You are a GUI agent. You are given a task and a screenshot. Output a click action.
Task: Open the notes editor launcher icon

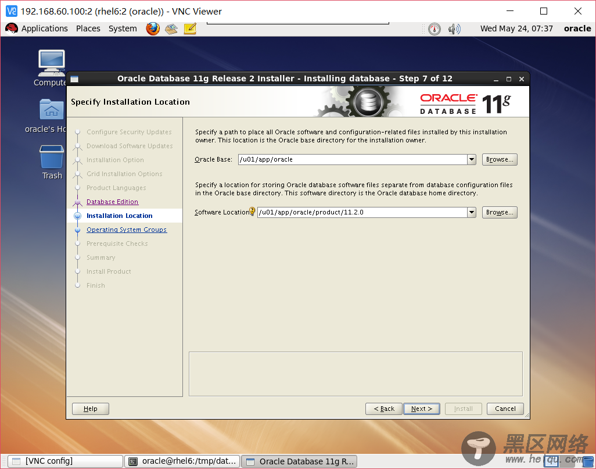(190, 28)
